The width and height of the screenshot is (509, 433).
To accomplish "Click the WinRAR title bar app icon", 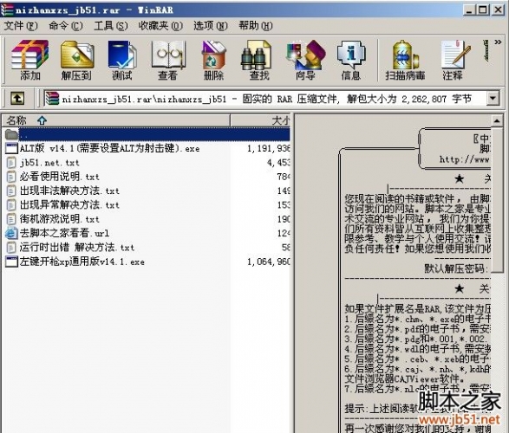I will click(x=7, y=10).
